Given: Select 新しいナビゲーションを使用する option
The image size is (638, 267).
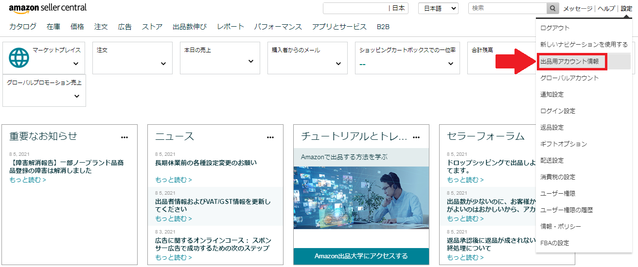Looking at the screenshot, I should click(584, 44).
